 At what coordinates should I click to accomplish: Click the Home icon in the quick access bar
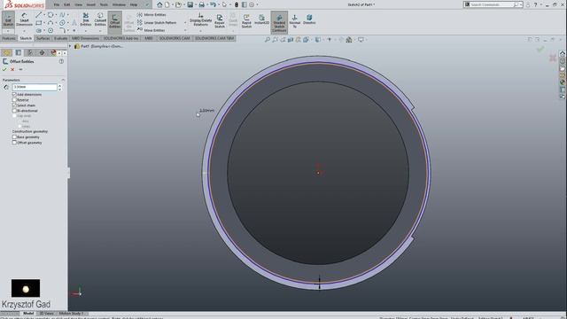159,4
